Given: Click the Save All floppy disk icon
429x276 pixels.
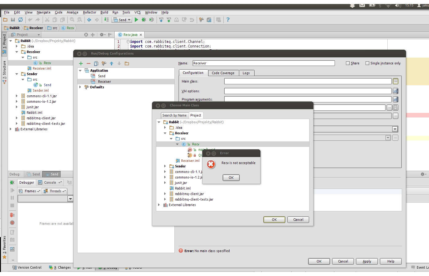Looking at the screenshot, I should point(13,20).
